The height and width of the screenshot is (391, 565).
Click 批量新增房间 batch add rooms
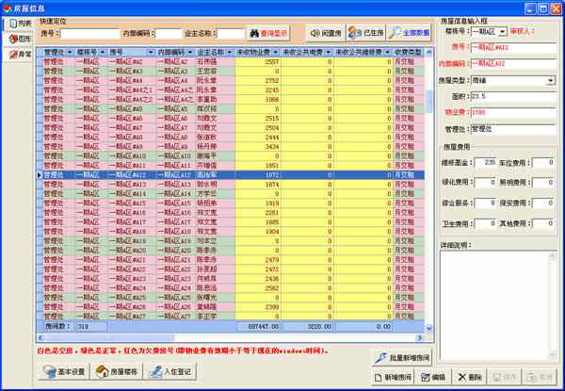click(x=402, y=358)
